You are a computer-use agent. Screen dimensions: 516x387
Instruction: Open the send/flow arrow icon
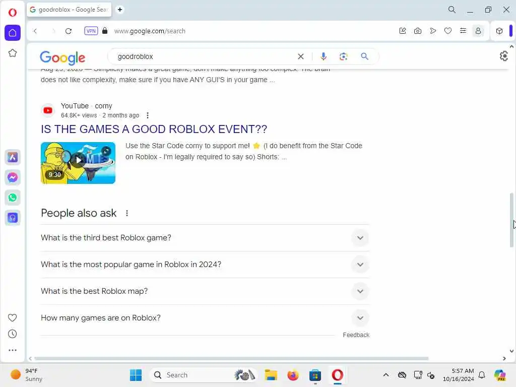(x=433, y=31)
